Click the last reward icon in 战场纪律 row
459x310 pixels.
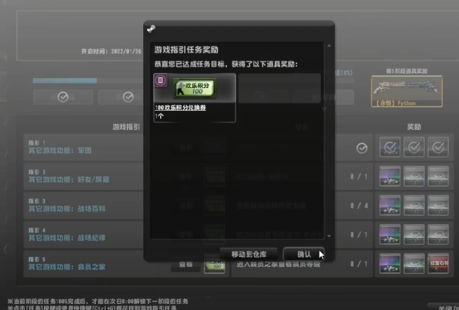pyautogui.click(x=438, y=234)
